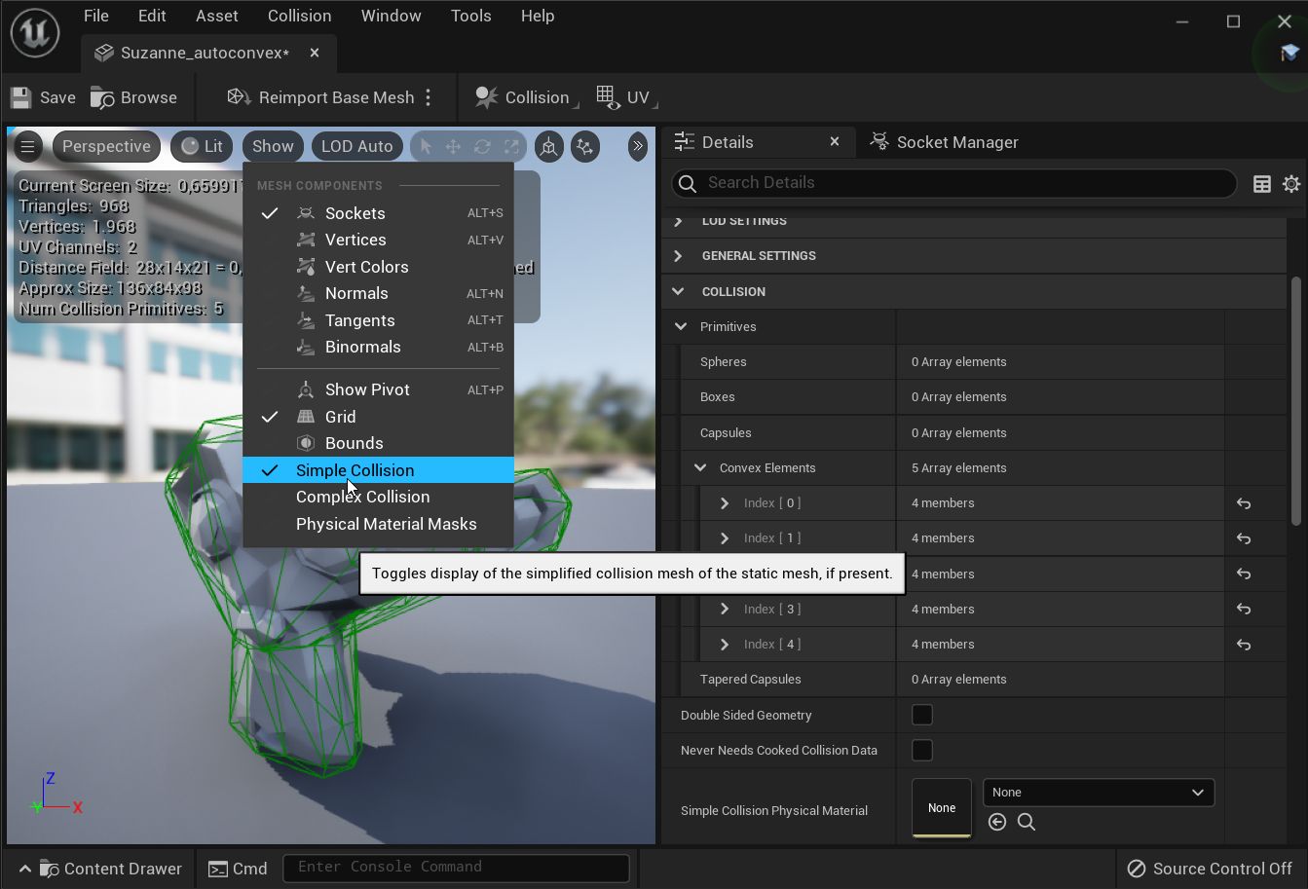Enable the Double Sided Geometry checkbox
This screenshot has width=1308, height=889.
click(x=921, y=715)
